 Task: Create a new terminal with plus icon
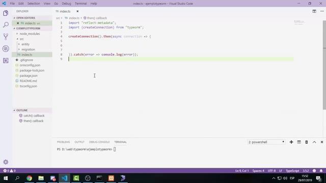tap(291, 142)
